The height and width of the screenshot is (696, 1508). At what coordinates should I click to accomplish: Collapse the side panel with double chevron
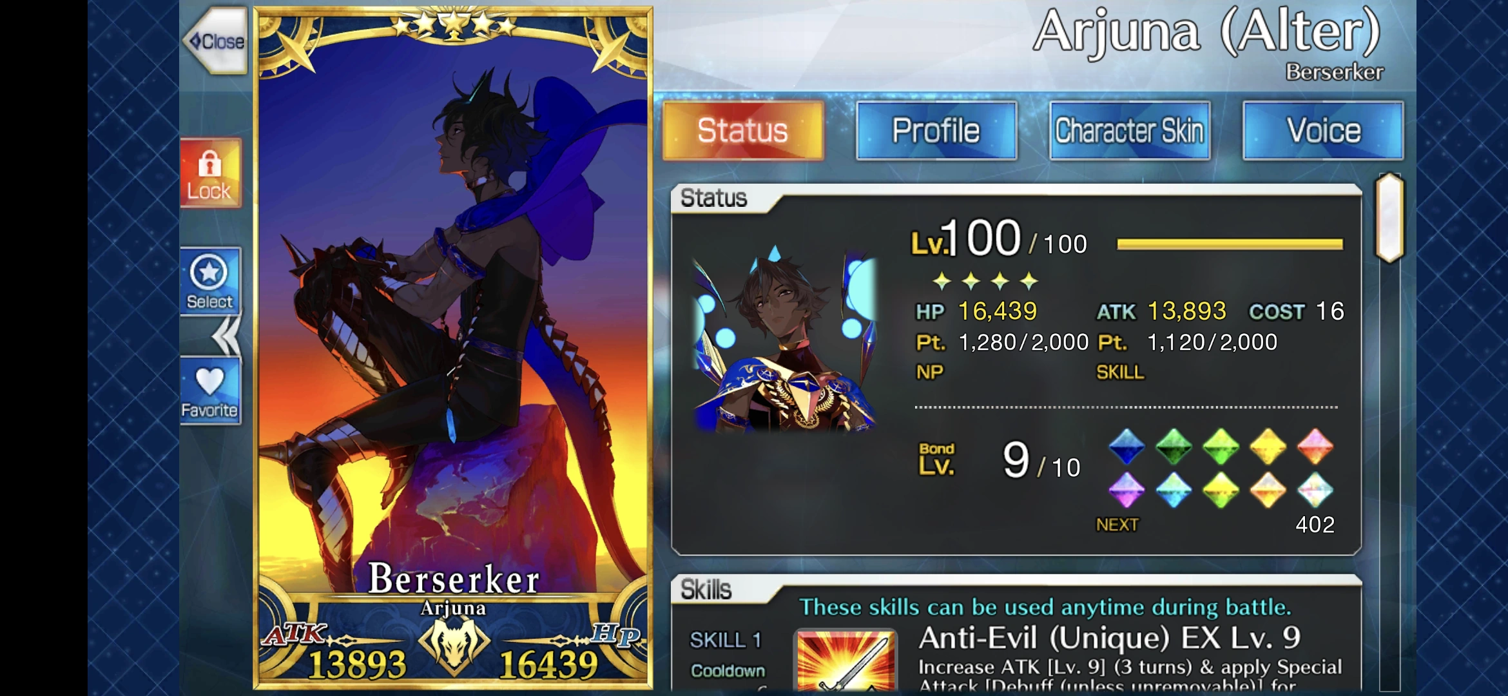pyautogui.click(x=226, y=336)
